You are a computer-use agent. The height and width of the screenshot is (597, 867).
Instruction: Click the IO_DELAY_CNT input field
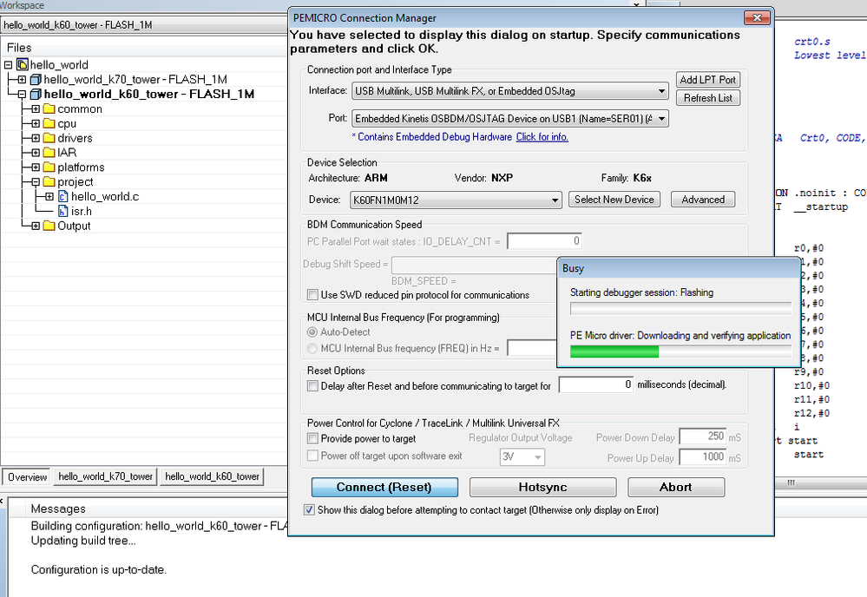click(x=544, y=241)
